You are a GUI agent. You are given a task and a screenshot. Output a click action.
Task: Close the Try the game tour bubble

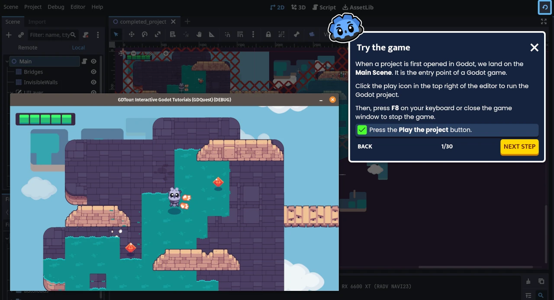point(535,48)
